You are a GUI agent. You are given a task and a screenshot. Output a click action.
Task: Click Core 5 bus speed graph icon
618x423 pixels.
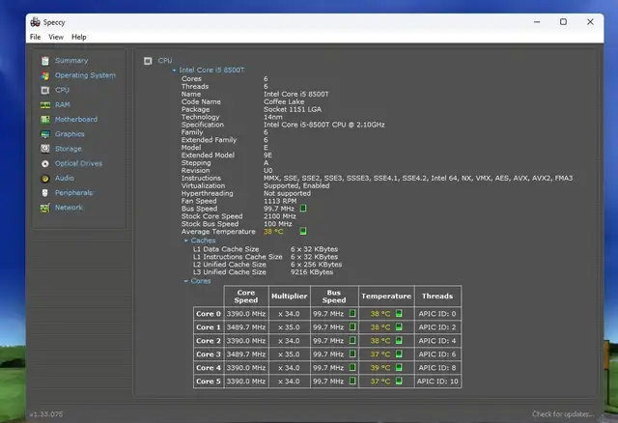pos(352,381)
